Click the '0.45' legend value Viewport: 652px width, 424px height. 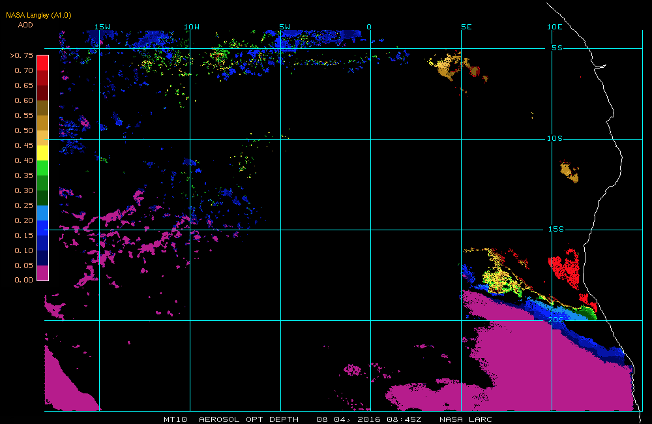click(23, 145)
